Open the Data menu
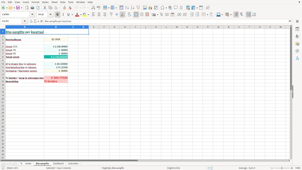The width and height of the screenshot is (302, 170). tap(63, 2)
